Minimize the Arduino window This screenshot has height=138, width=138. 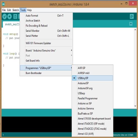pyautogui.click(x=121, y=4)
